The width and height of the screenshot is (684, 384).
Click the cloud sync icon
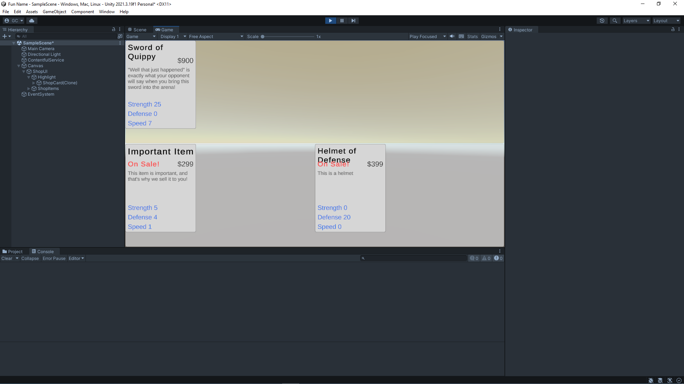click(x=31, y=20)
